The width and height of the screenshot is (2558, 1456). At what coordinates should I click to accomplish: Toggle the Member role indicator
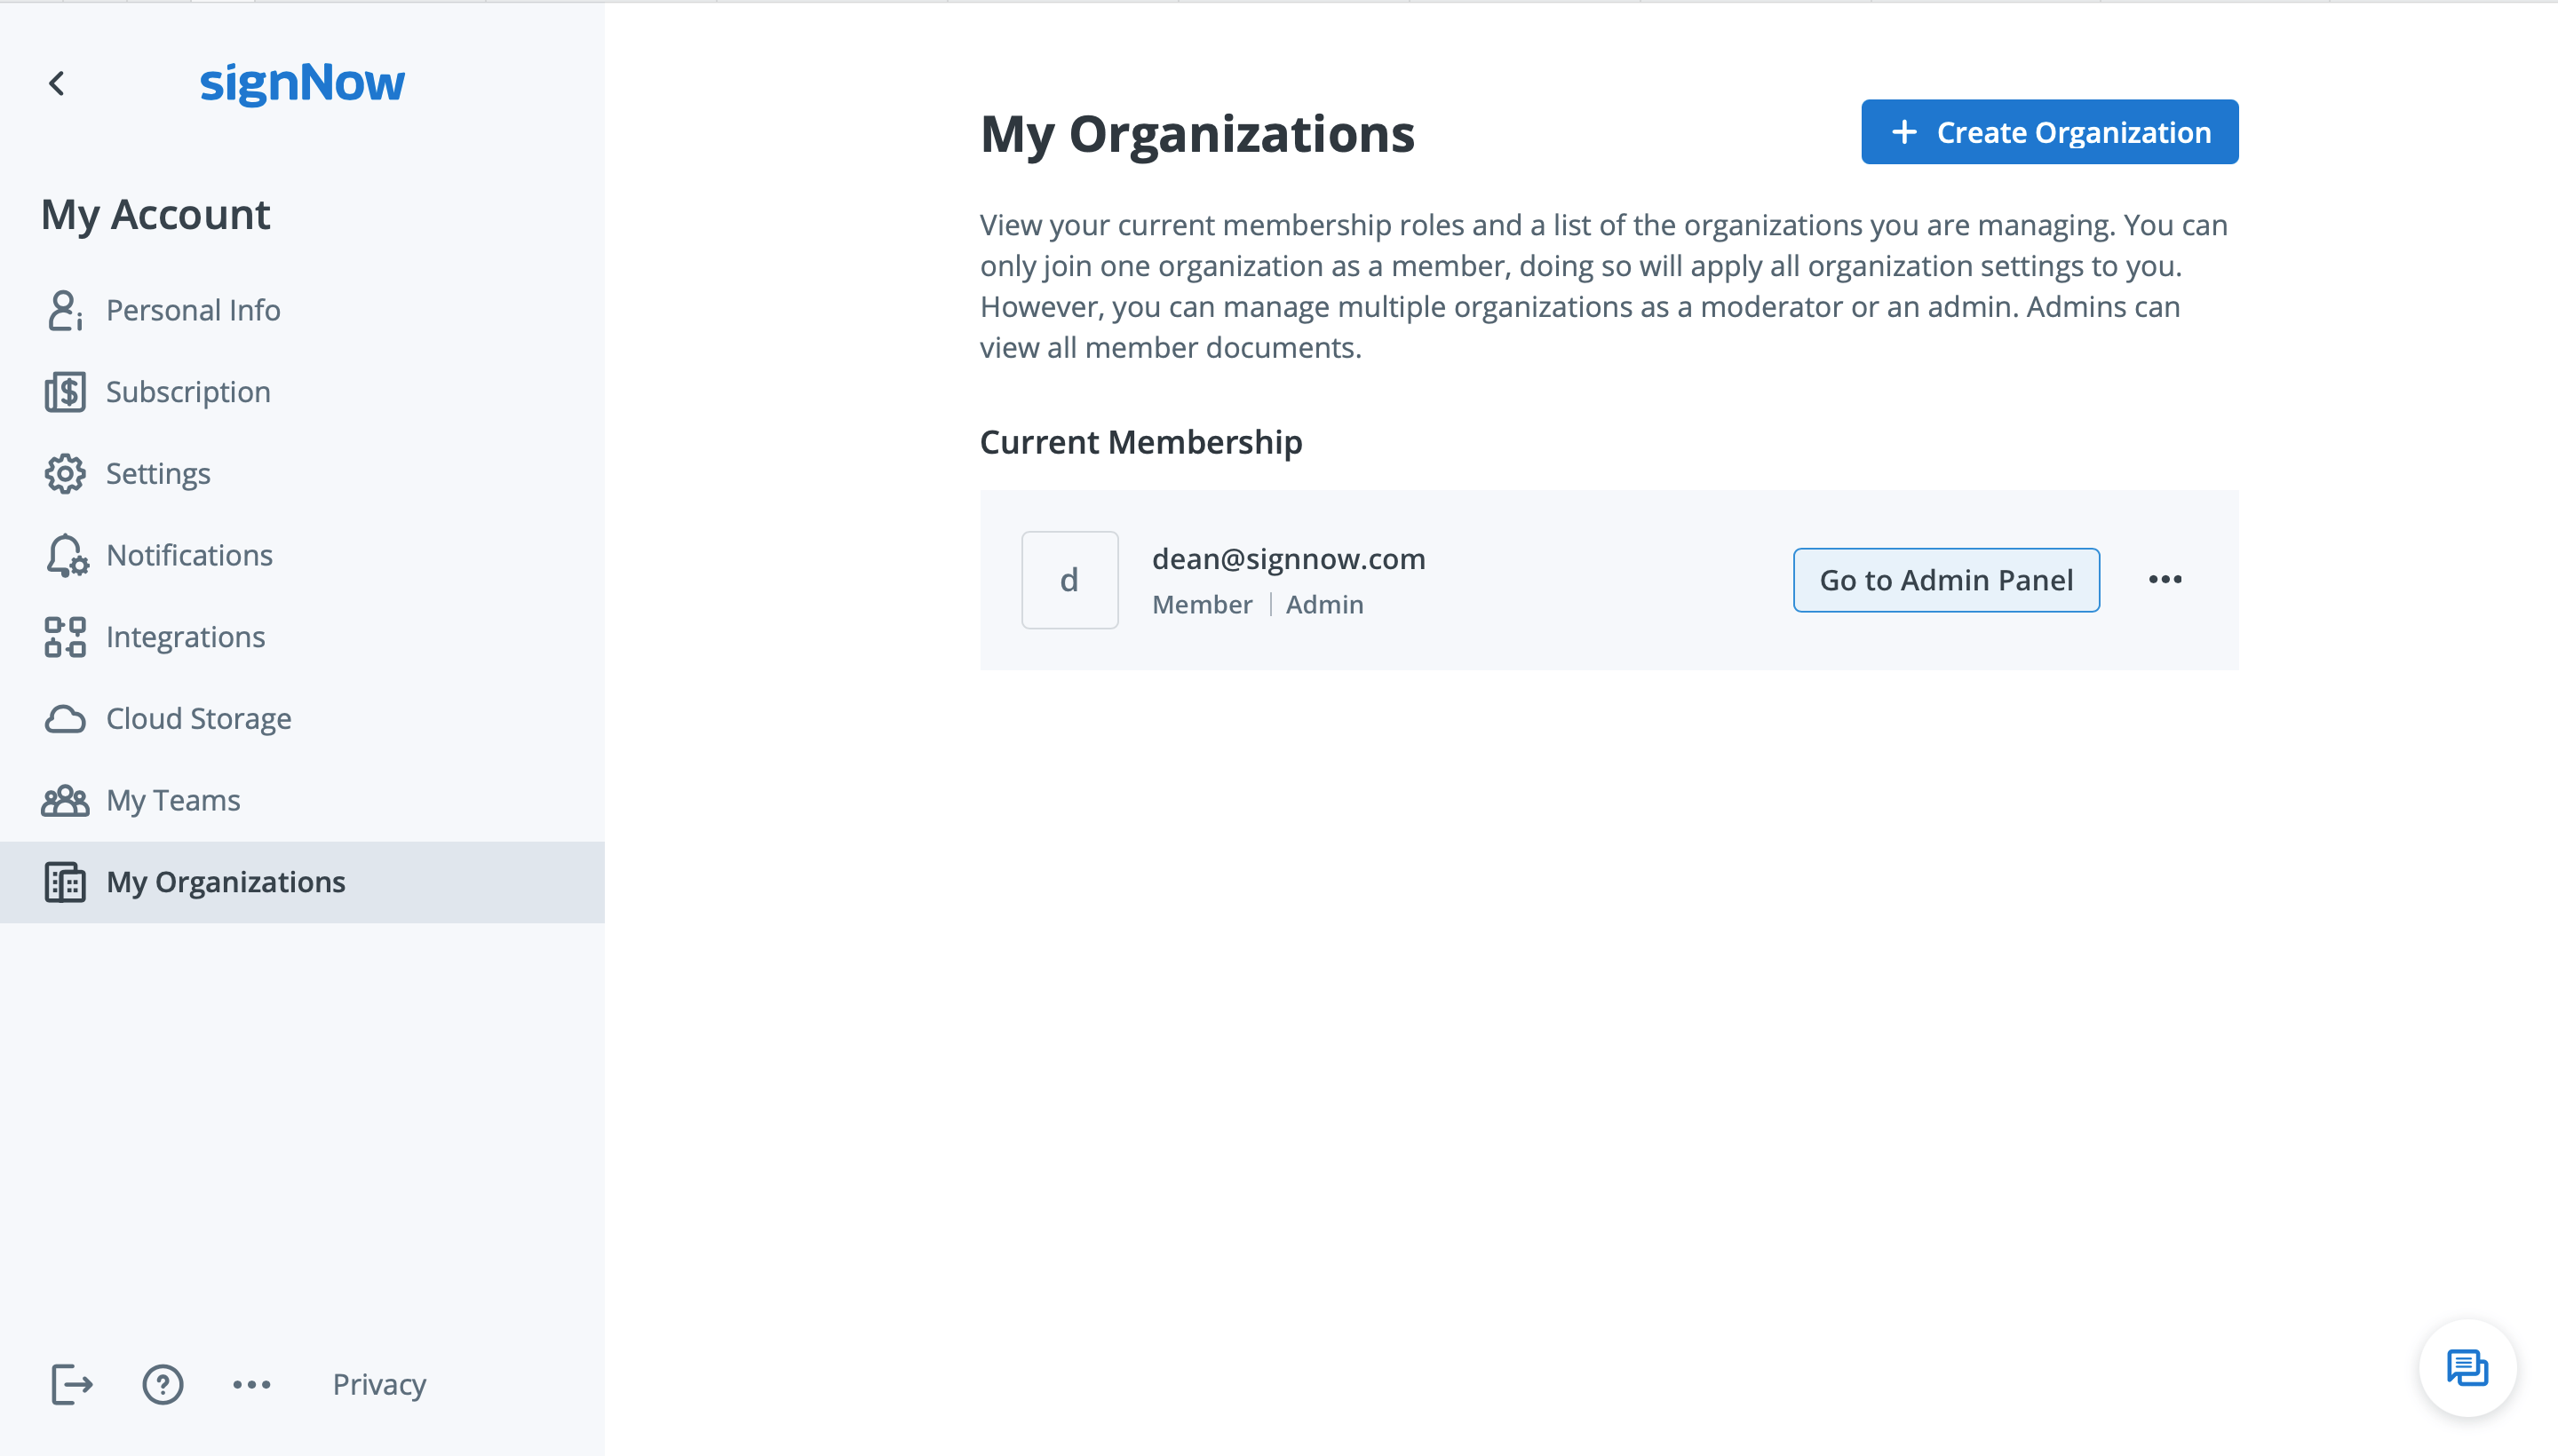pyautogui.click(x=1202, y=605)
